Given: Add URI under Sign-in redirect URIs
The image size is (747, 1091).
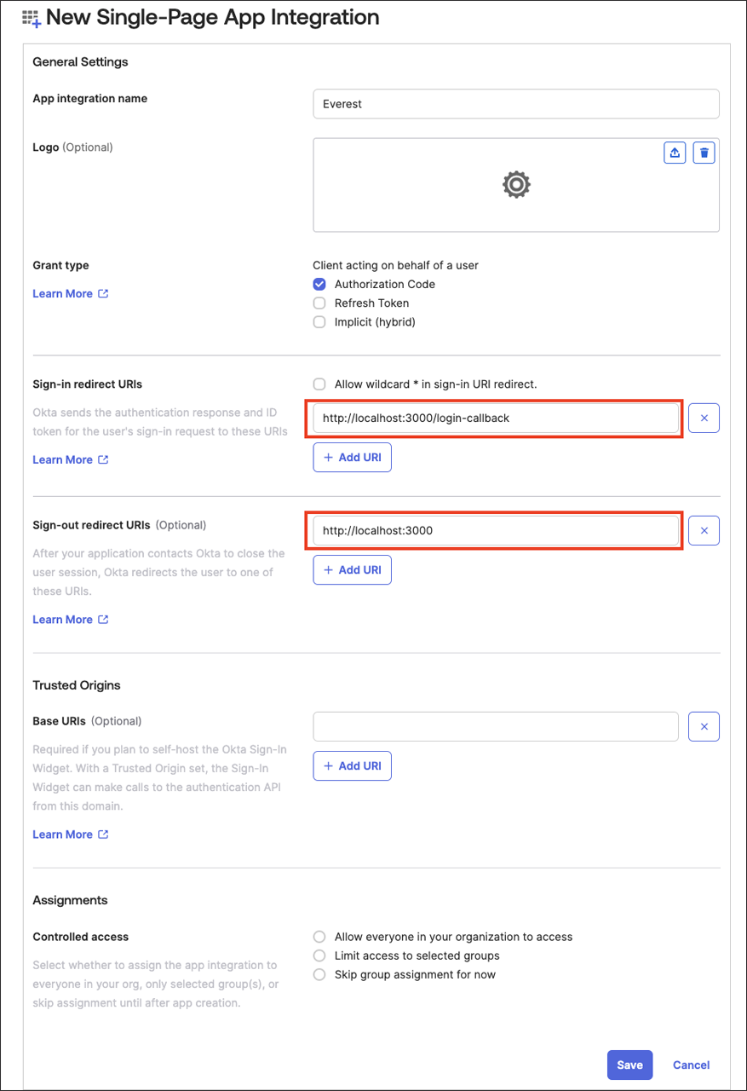Looking at the screenshot, I should point(352,458).
